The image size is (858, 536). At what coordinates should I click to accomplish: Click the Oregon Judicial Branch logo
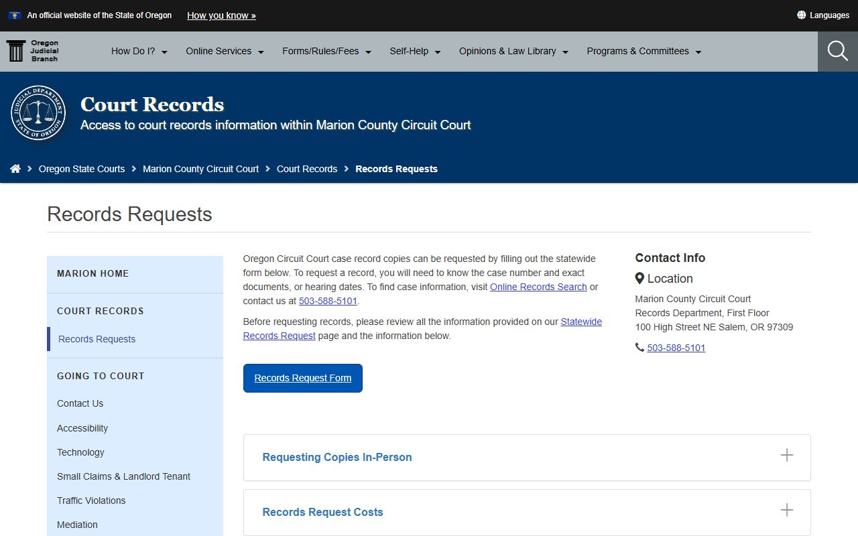pos(33,51)
